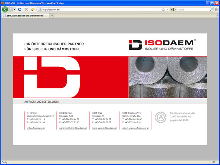Open a new tab with the plus button

point(52,16)
